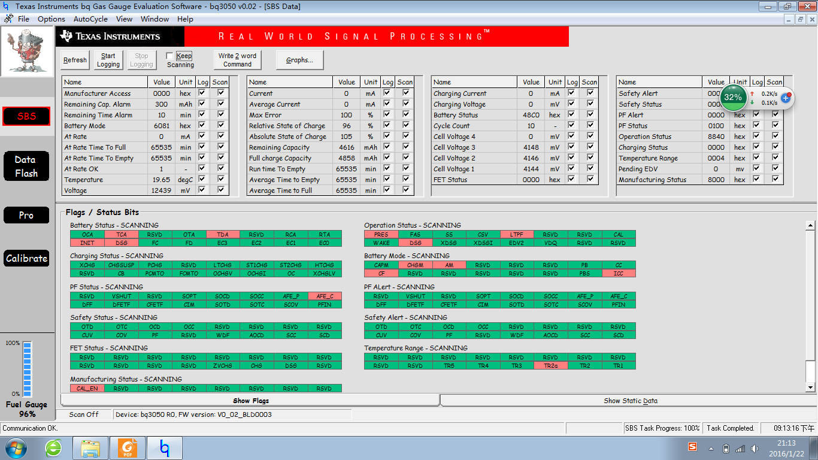The image size is (818, 460).
Task: Click the ICC flag in Battery Mode
Action: tap(618, 273)
